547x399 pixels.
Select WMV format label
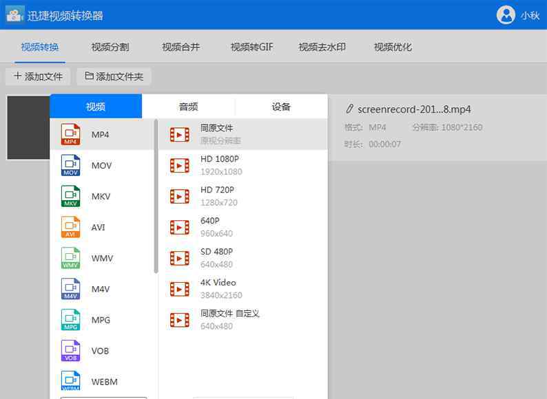(102, 258)
